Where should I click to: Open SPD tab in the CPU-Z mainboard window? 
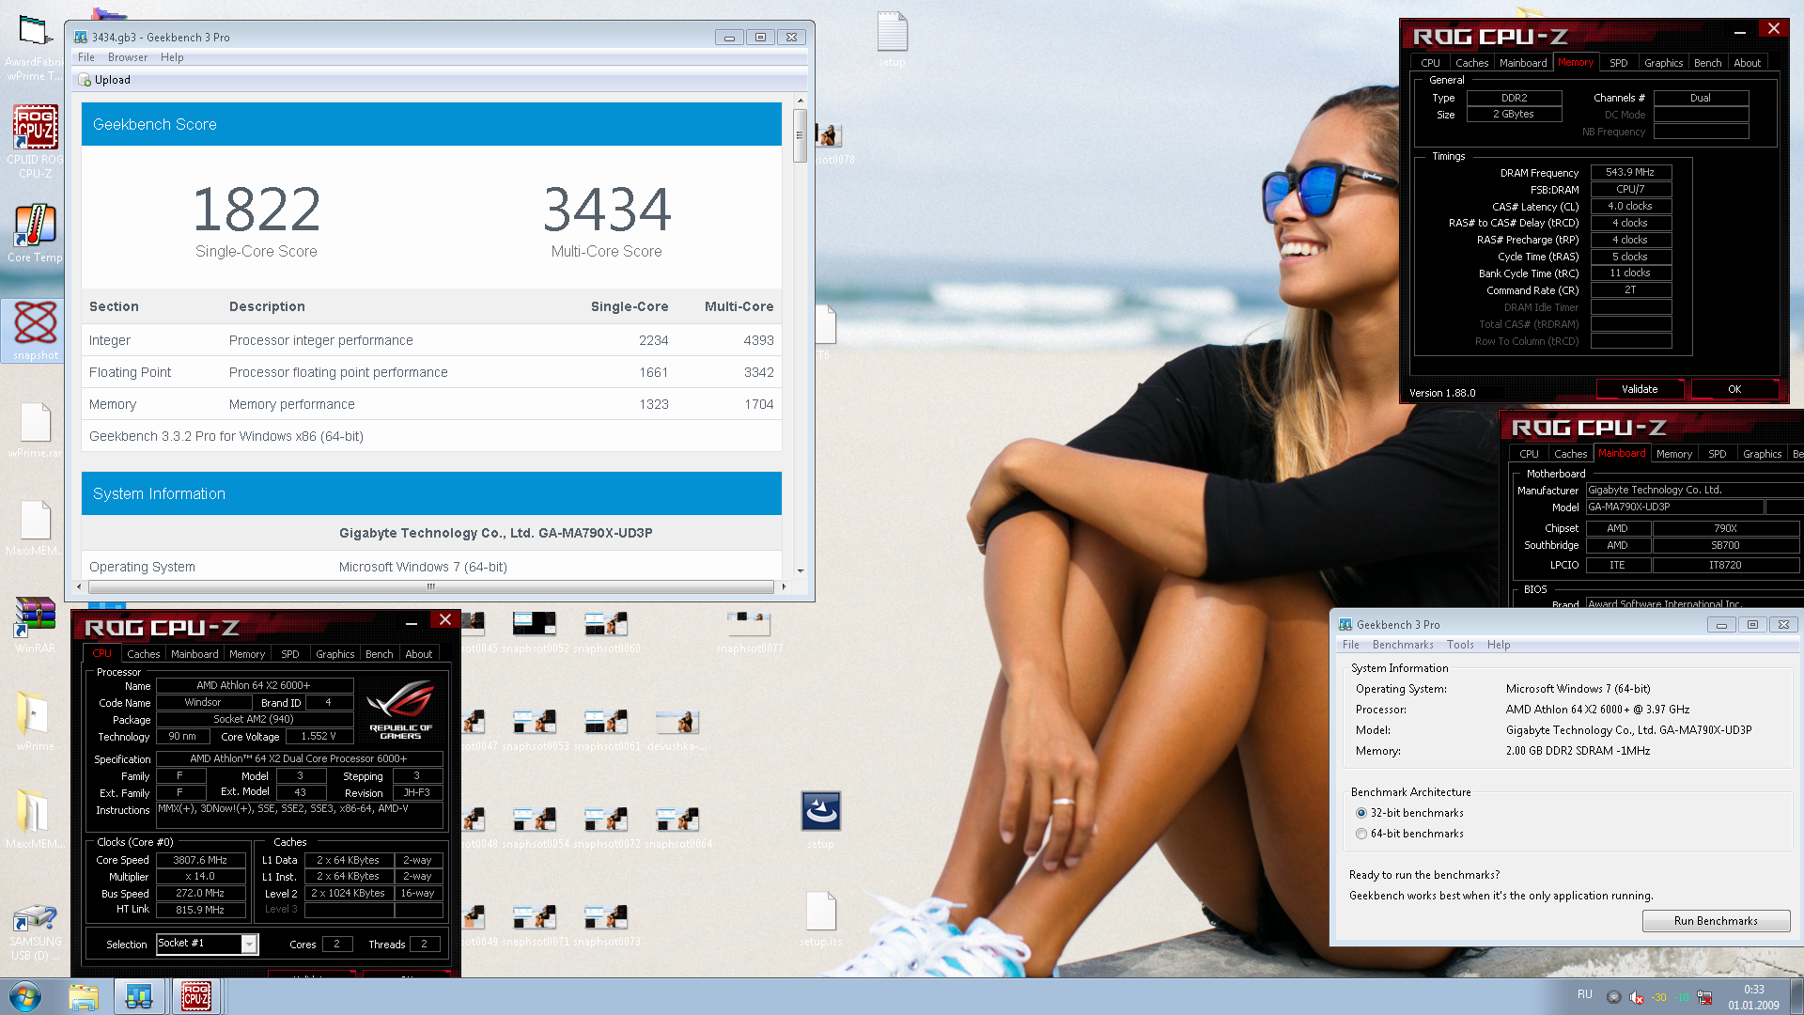(x=1717, y=454)
